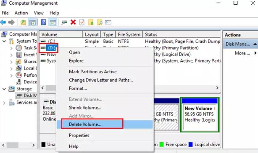
Task: Click the Up one level folder icon
Action: click(x=23, y=22)
